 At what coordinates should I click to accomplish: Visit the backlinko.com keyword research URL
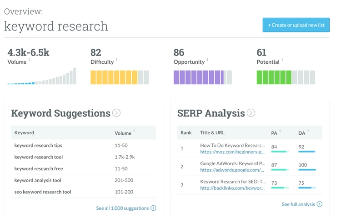pos(232,188)
